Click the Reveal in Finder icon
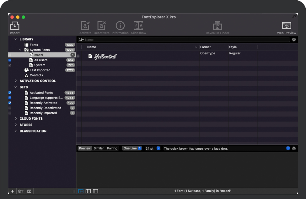 click(217, 26)
